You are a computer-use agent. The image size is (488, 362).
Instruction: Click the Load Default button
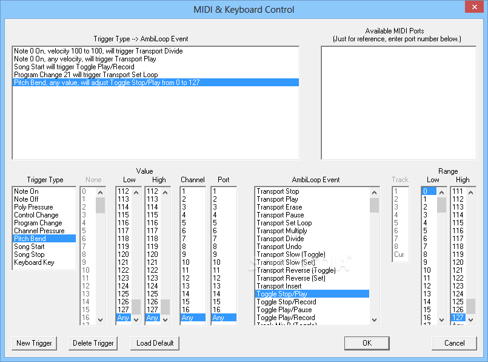click(155, 343)
